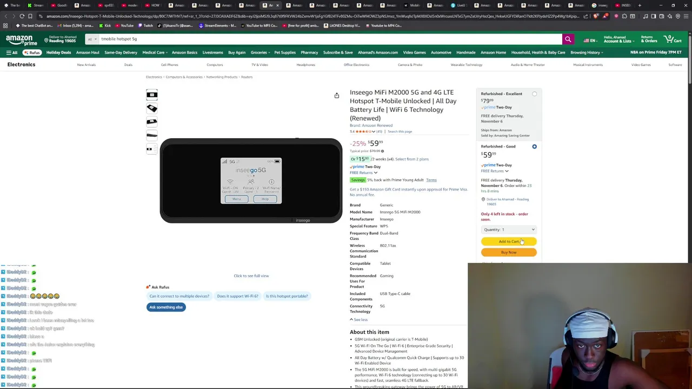Image resolution: width=692 pixels, height=389 pixels.
Task: Open Headphones electronics subnav
Action: (x=305, y=65)
